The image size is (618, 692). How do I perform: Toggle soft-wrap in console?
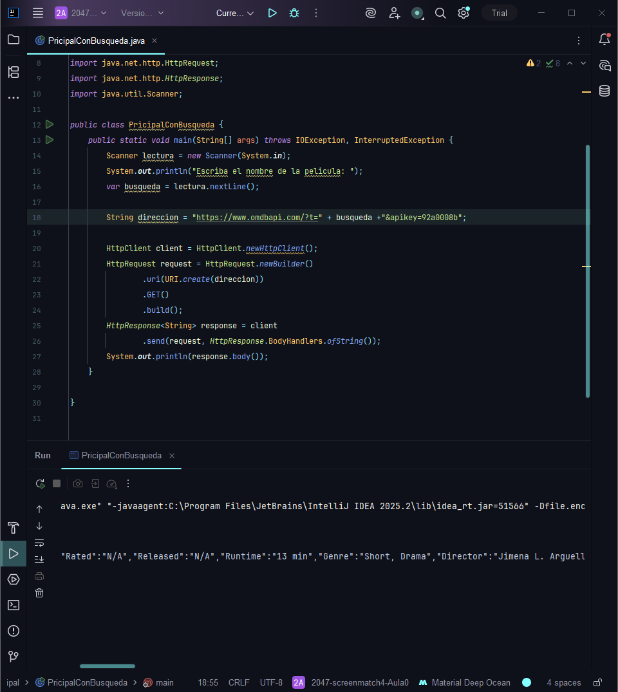point(39,543)
